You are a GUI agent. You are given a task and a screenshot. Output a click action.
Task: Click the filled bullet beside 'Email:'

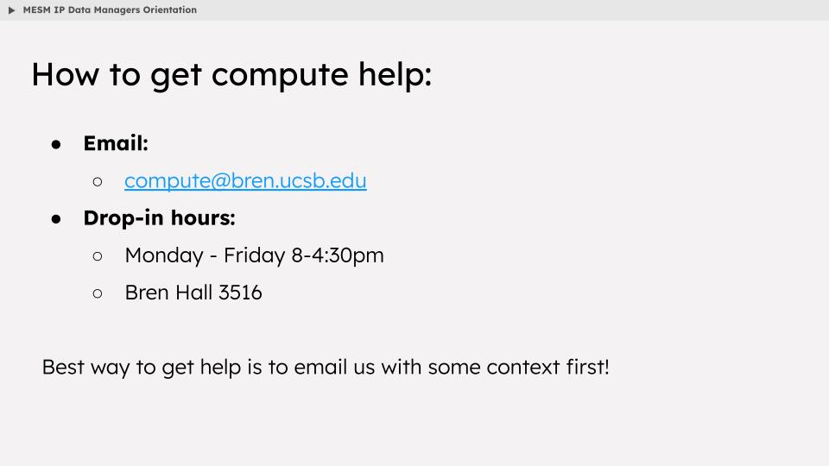[x=56, y=144]
